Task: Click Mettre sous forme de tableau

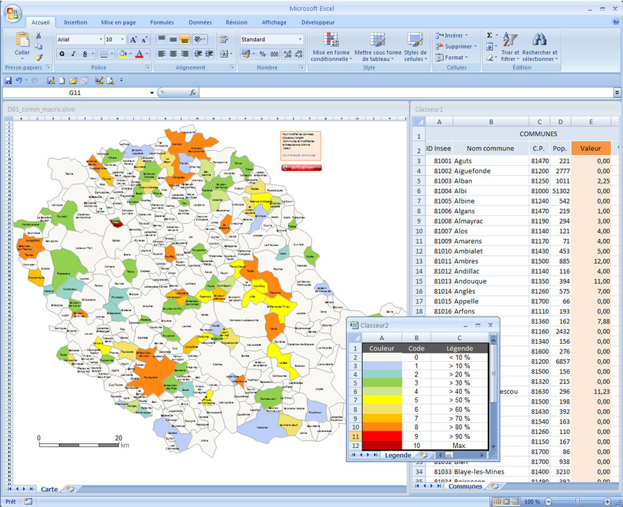Action: click(377, 47)
